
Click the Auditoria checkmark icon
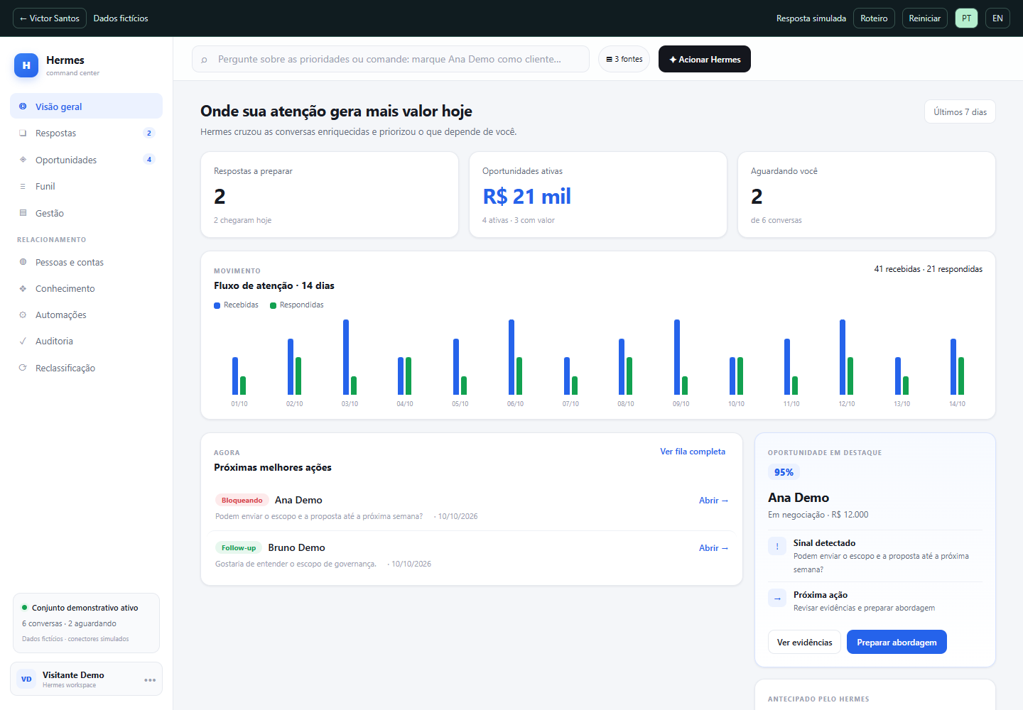[x=23, y=341]
